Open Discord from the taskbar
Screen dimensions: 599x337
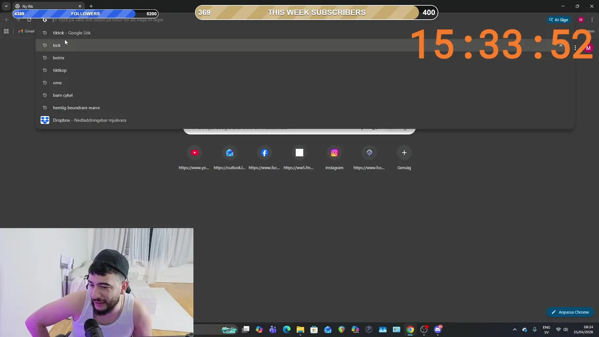click(438, 330)
